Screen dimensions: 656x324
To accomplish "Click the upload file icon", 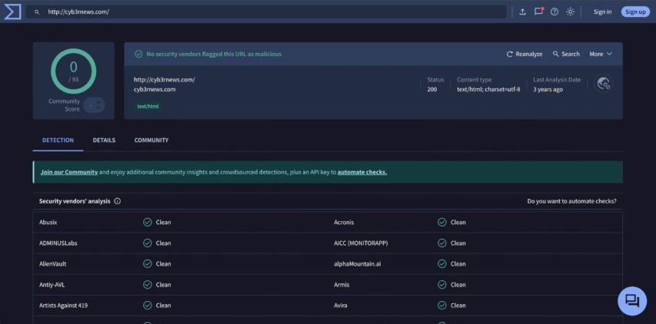I will 522,12.
